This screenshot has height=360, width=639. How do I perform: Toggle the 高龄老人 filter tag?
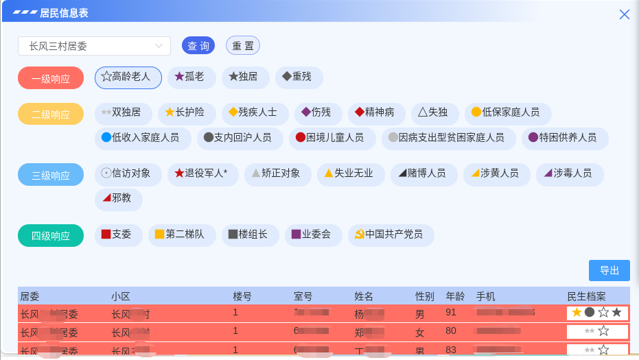128,77
